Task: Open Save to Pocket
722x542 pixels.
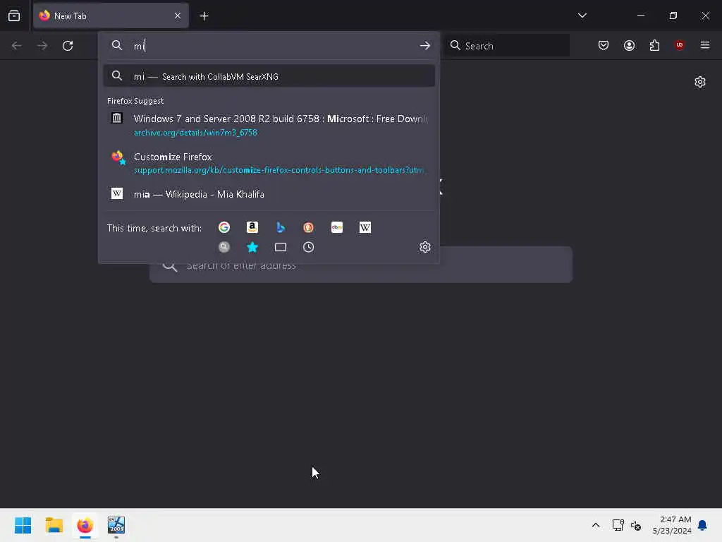Action: (604, 45)
